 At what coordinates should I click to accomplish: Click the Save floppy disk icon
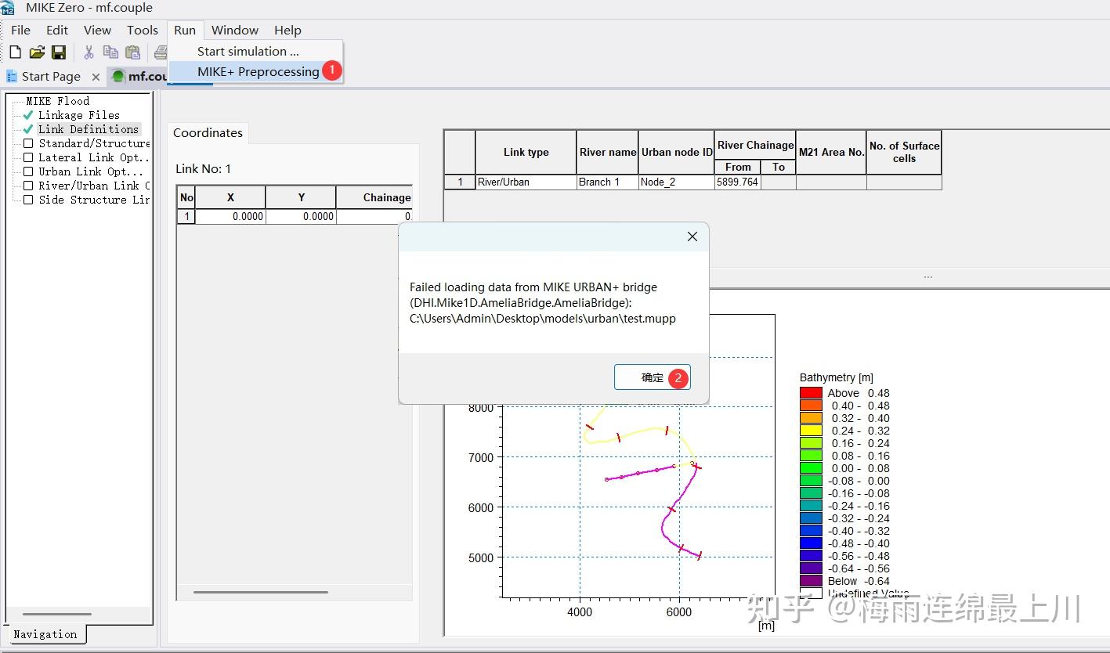click(58, 52)
